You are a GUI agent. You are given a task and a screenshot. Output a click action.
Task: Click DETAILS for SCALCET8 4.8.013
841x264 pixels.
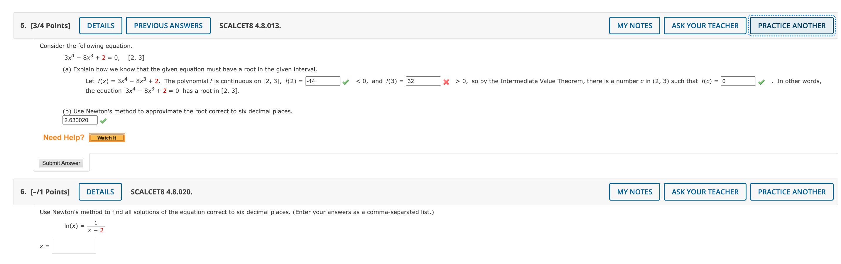(x=100, y=25)
